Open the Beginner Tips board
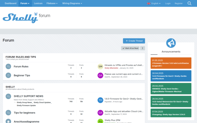 (22, 75)
